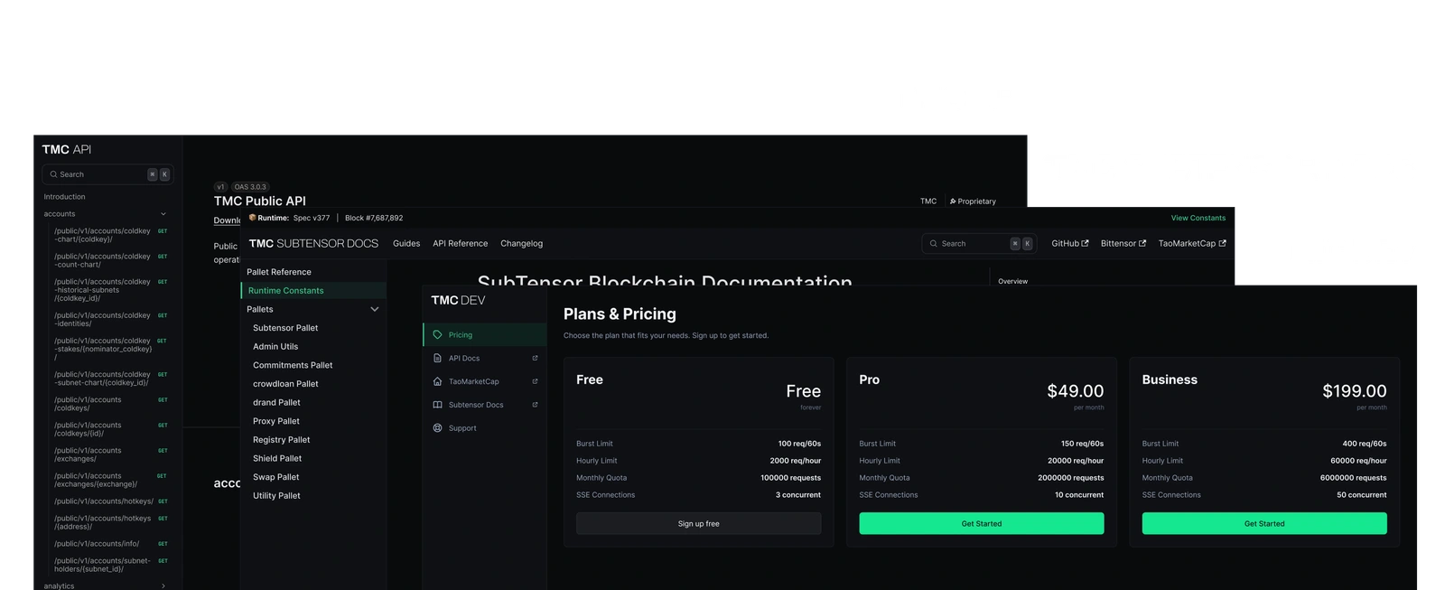1445x590 pixels.
Task: Open Subtensor Pallet page
Action: coord(285,328)
